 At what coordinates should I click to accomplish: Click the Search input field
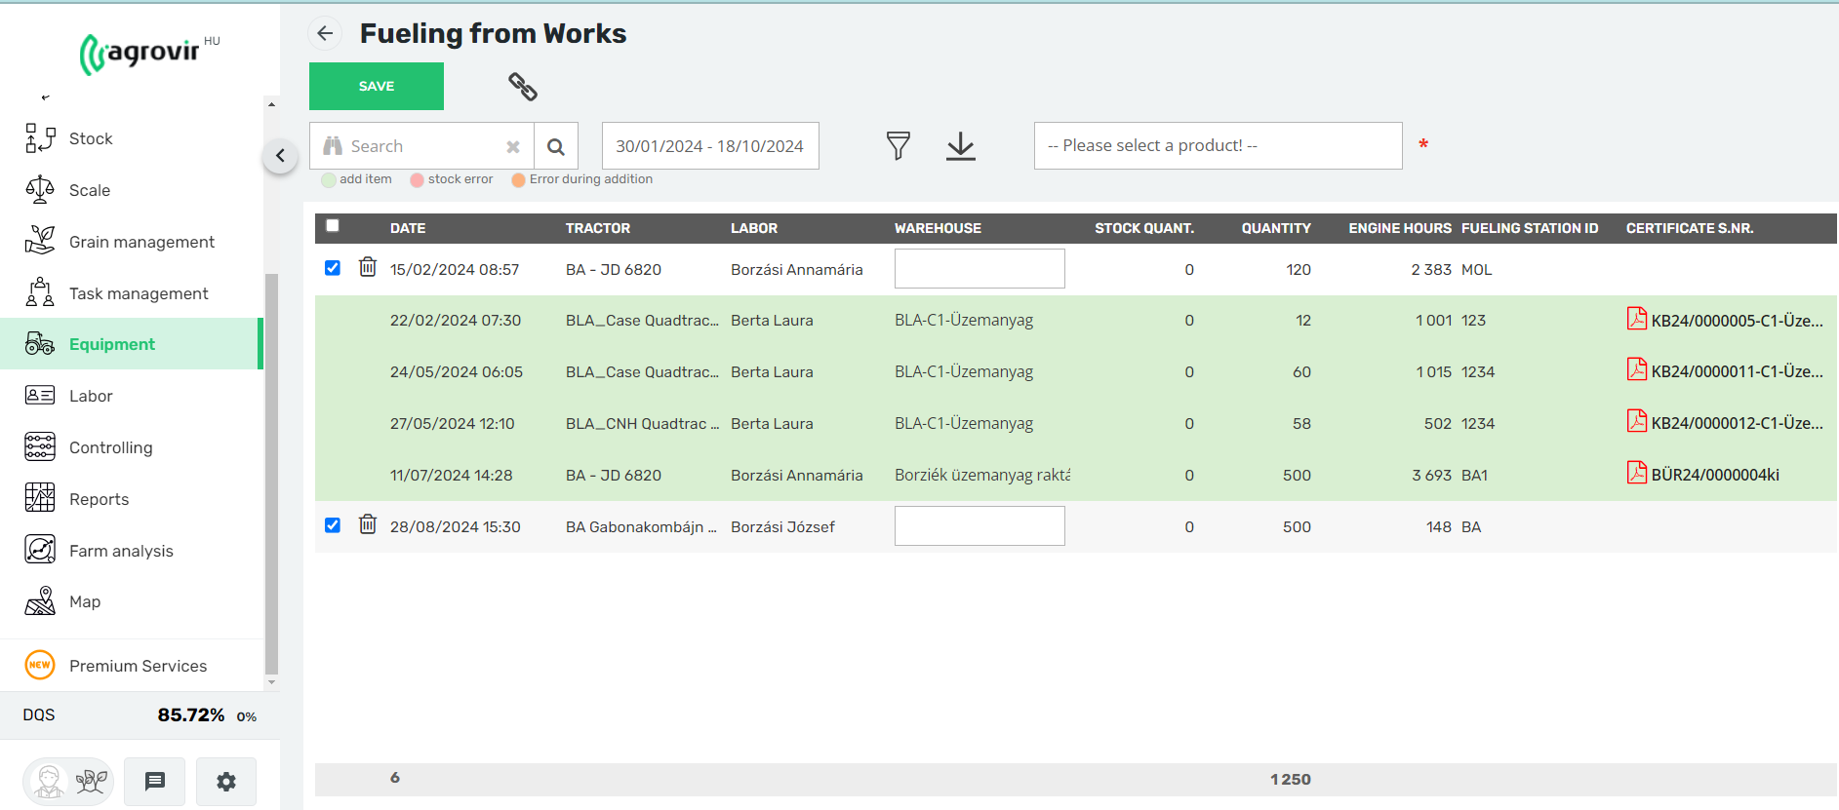point(421,146)
